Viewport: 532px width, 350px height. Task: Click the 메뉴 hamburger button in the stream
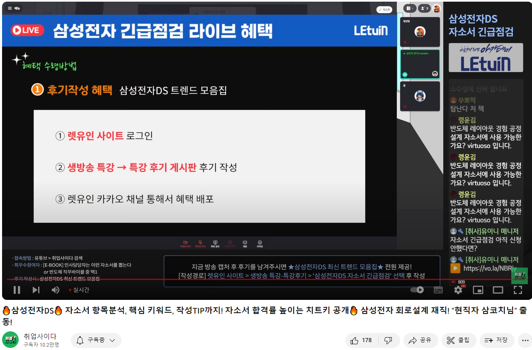[15, 8]
